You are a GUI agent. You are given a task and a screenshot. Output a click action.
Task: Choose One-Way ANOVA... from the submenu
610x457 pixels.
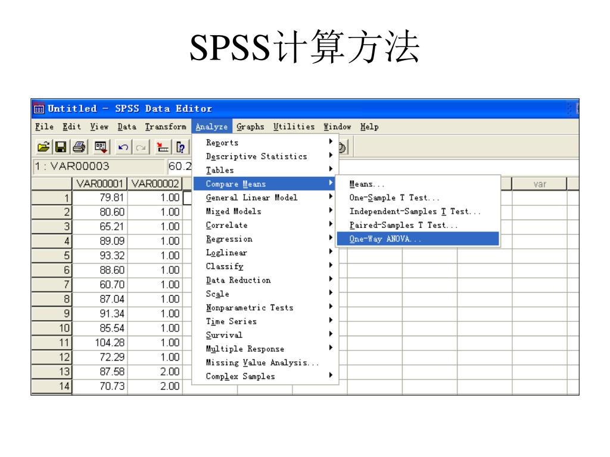[x=418, y=239]
